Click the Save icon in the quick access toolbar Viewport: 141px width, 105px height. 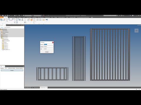(x=7, y=15)
